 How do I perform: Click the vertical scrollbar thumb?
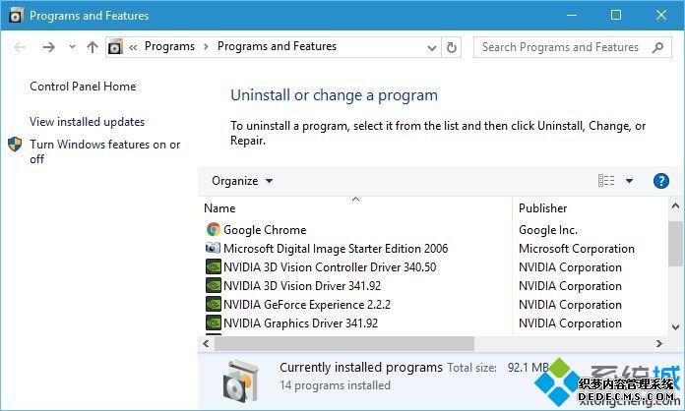click(x=675, y=244)
